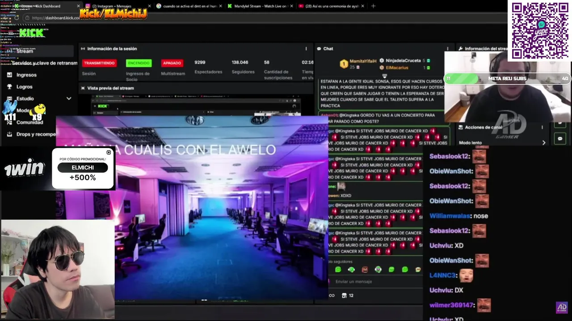Open Ingresos in the sidebar
Screen dimensions: 572x321
coord(26,75)
